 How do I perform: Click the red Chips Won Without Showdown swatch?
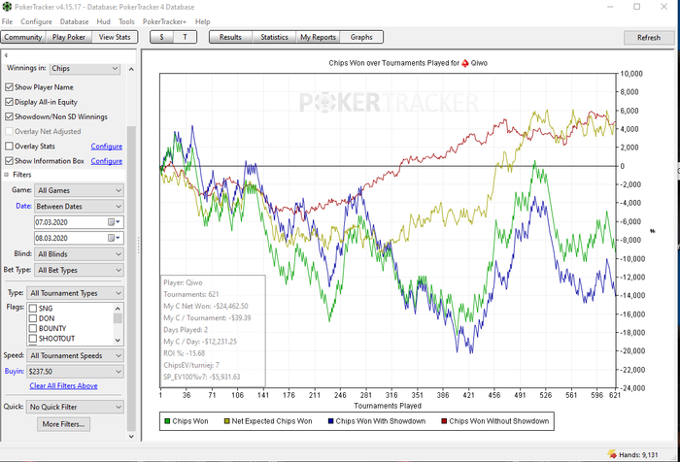tap(444, 421)
